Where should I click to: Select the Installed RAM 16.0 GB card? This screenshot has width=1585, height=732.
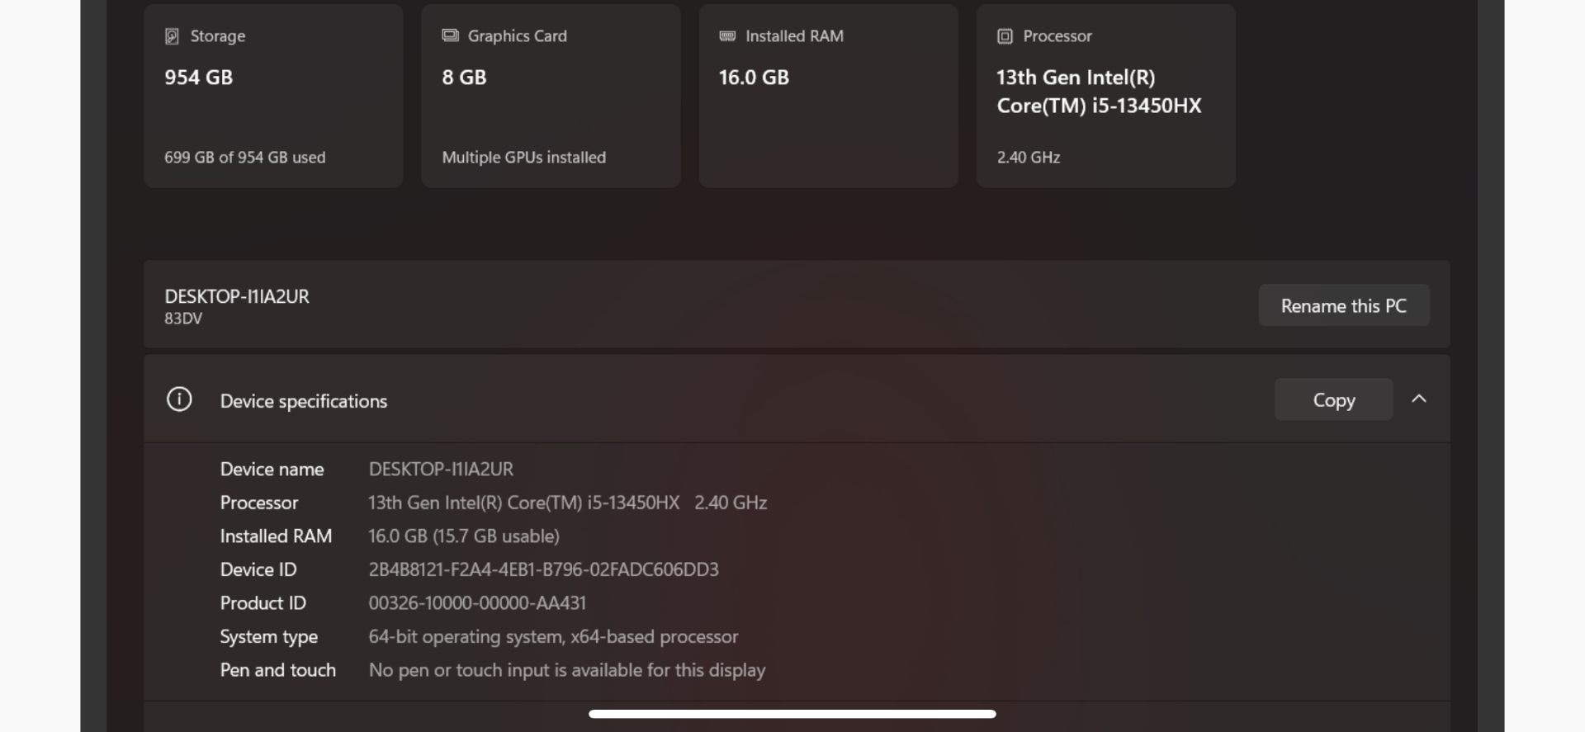[828, 96]
